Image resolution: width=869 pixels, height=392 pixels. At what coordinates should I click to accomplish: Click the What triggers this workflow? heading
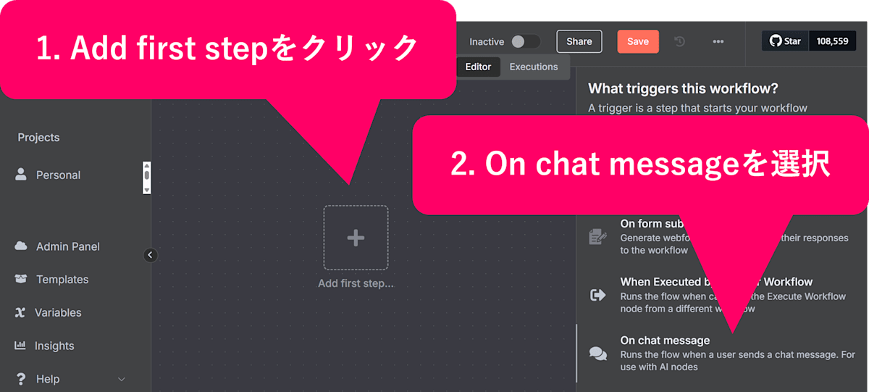(x=683, y=88)
